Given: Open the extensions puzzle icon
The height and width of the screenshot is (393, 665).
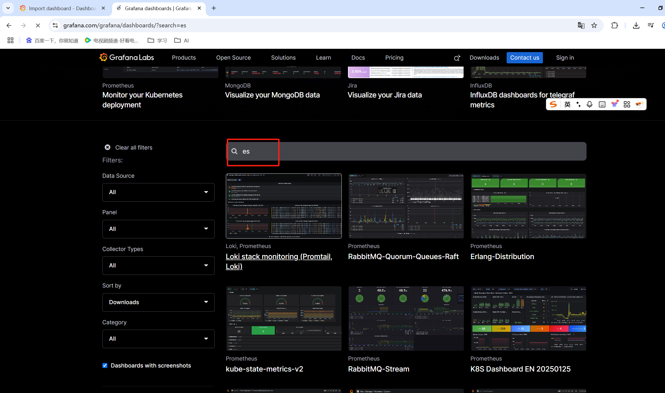Looking at the screenshot, I should point(615,25).
